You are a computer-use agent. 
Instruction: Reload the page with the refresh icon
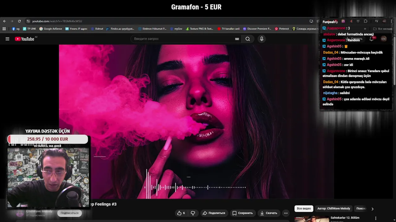tap(19, 21)
